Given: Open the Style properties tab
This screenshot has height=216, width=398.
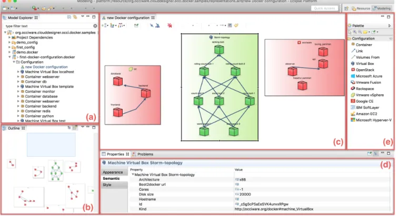Looking at the screenshot, I should pyautogui.click(x=114, y=185).
